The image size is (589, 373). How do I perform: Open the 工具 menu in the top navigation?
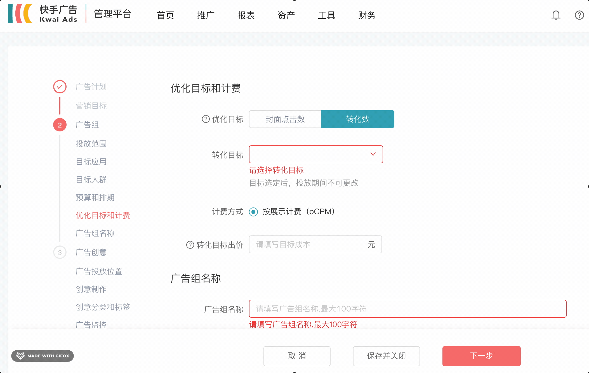pos(326,16)
